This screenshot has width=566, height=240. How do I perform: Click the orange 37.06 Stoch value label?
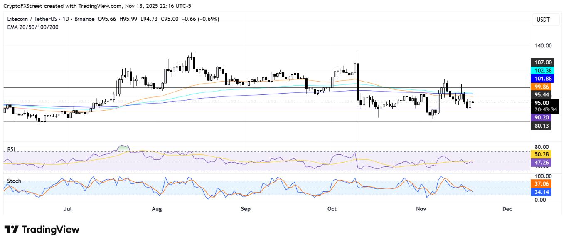click(541, 183)
